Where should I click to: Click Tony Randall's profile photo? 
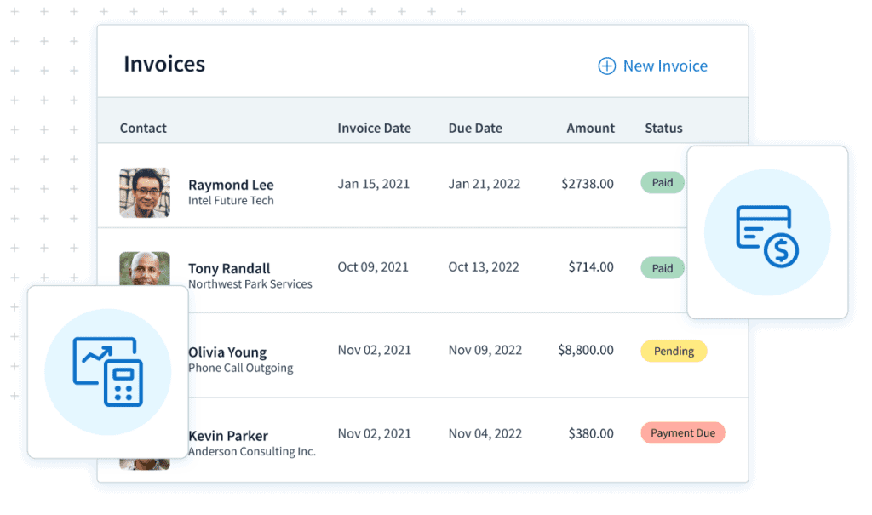click(x=145, y=268)
